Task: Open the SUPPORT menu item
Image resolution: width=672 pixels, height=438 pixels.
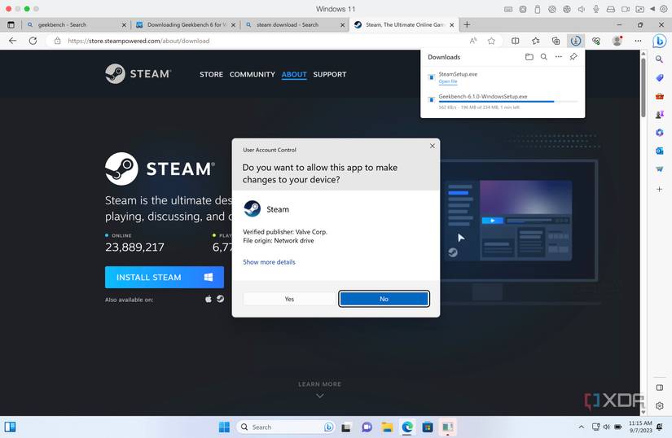Action: (330, 75)
